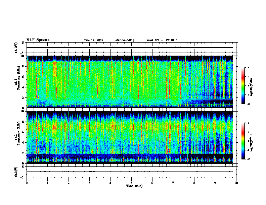Viewport: 266px width, 205px height.
Task: Click the 'station=MOS' label
Action: tap(125, 40)
